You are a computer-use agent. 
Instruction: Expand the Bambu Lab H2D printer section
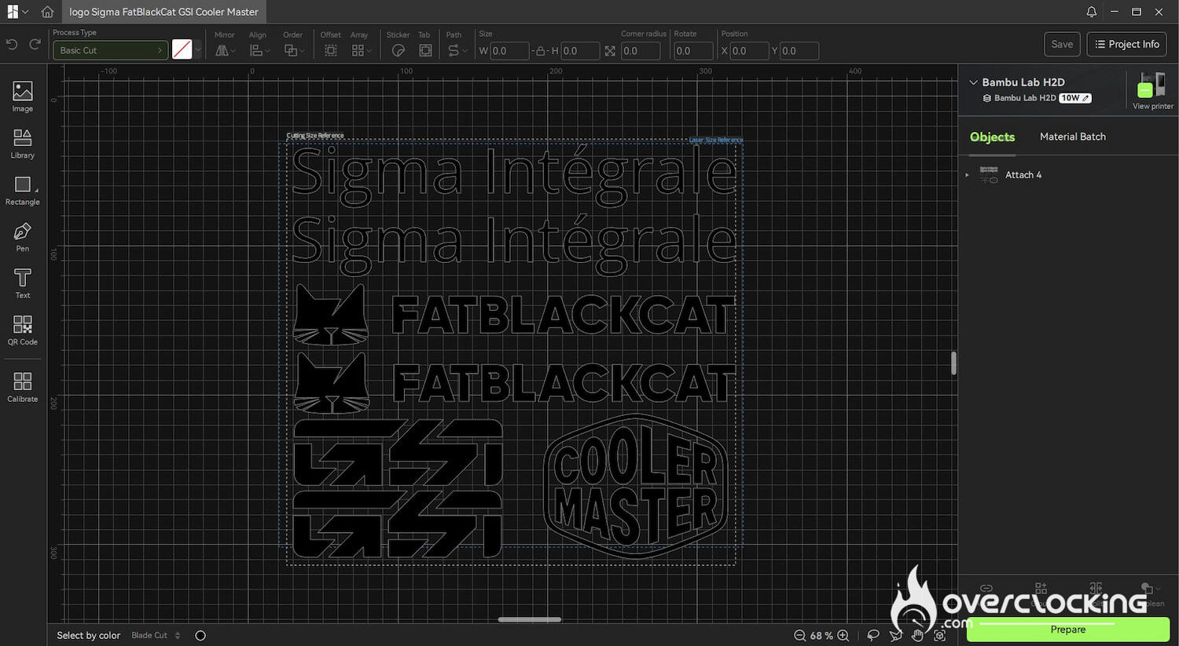tap(974, 82)
